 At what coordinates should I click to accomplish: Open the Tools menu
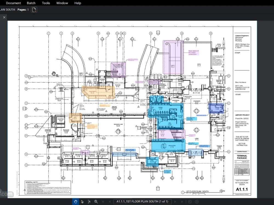point(46,3)
